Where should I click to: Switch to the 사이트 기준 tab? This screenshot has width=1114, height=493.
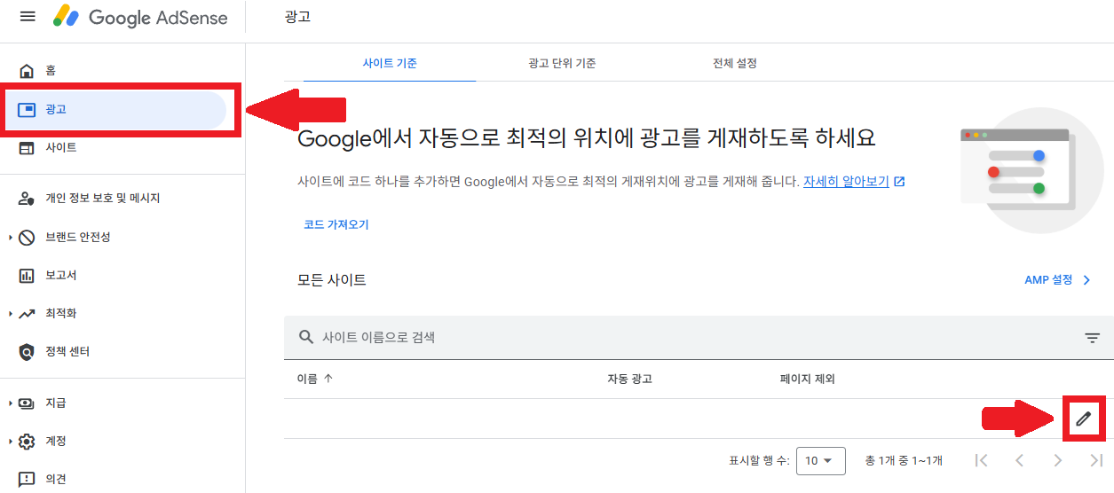(390, 63)
